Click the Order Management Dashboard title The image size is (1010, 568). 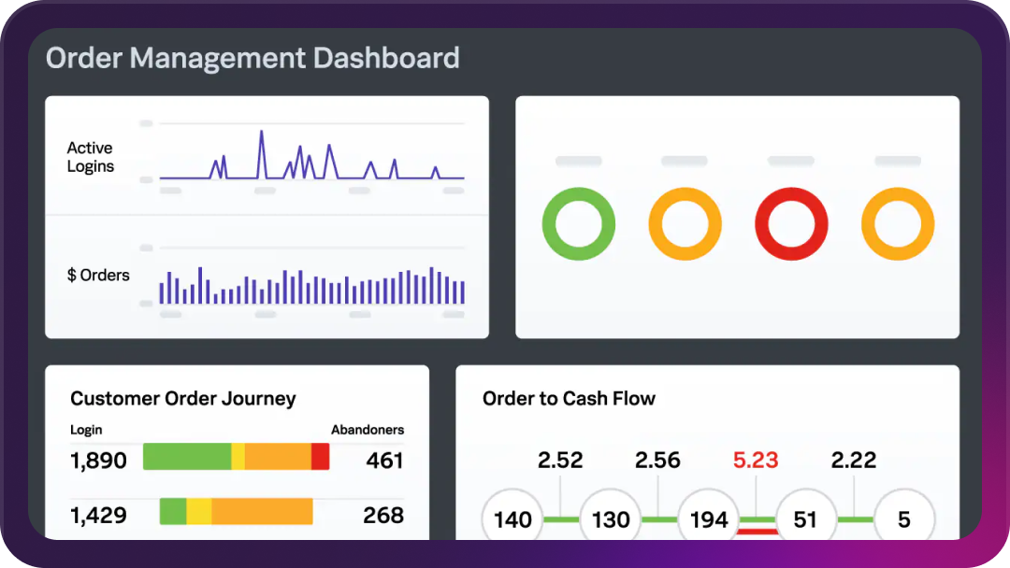pos(252,58)
